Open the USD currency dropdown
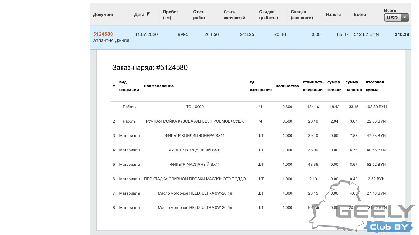 click(396, 18)
